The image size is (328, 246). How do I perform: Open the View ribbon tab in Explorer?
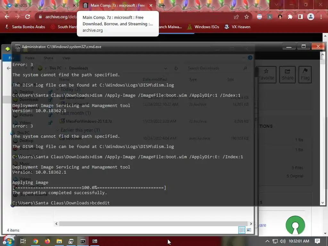click(x=66, y=58)
